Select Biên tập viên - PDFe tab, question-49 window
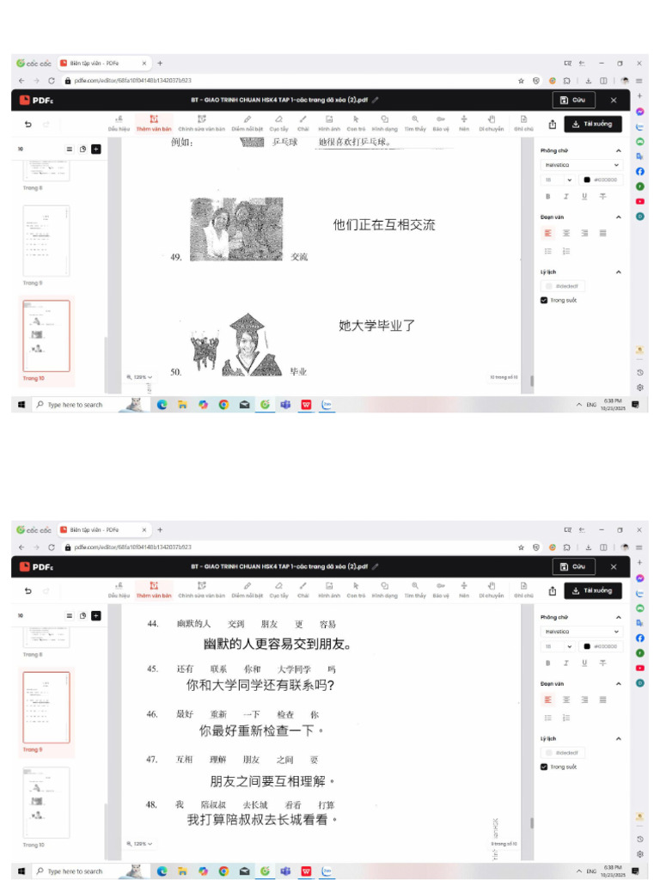660x880 pixels. pos(104,64)
